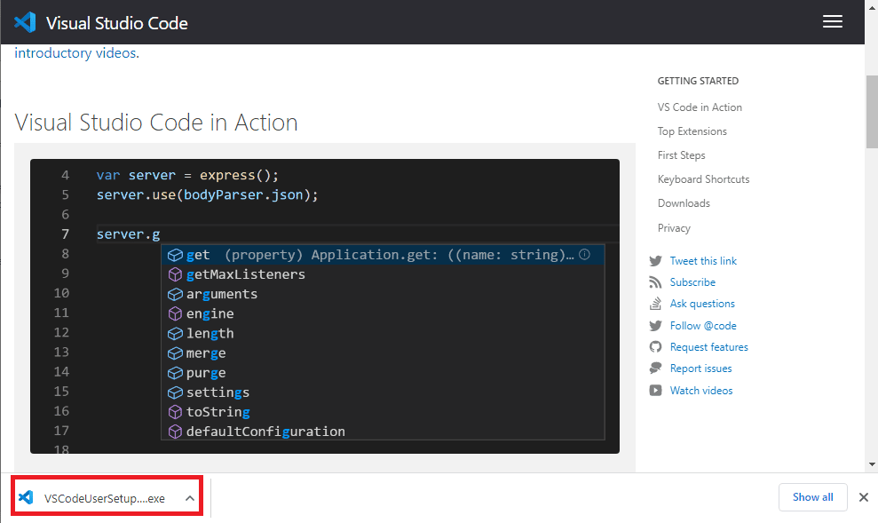Viewport: 878px width, 523px height.
Task: Select the merge suggestion
Action: pyautogui.click(x=383, y=353)
